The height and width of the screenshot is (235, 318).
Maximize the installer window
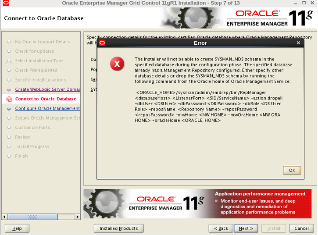(x=304, y=3)
